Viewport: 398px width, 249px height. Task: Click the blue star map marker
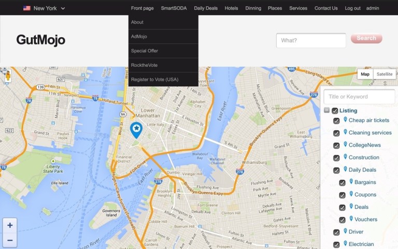pos(136,129)
